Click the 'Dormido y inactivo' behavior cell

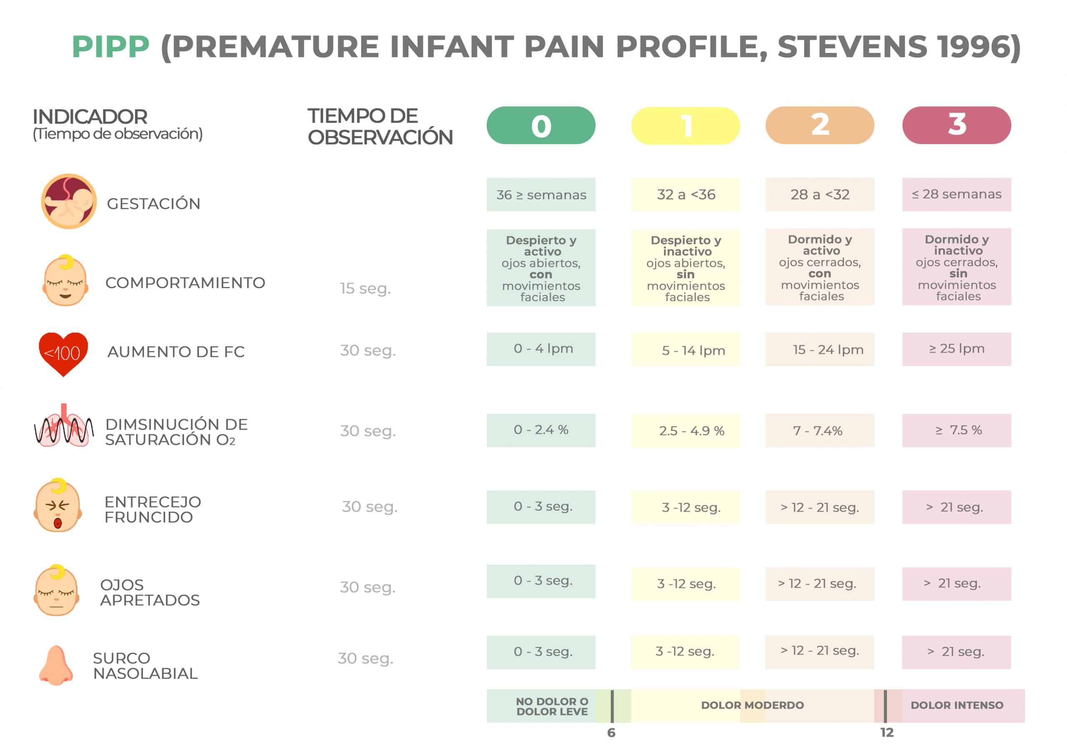[x=957, y=267]
